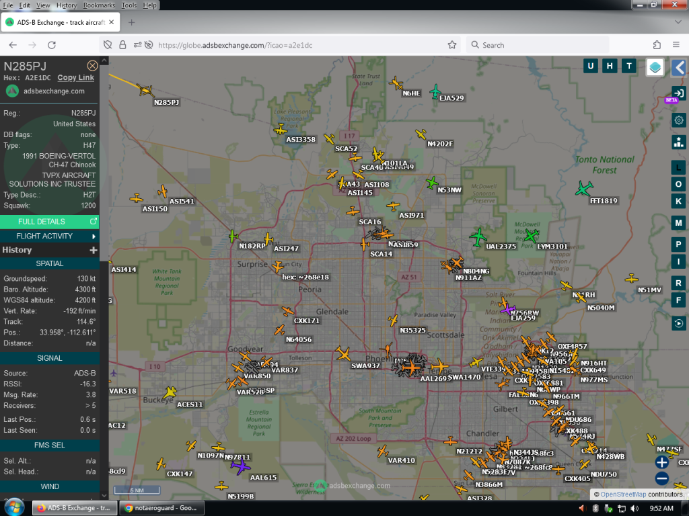Select the N53NW aircraft icon
689x516 pixels.
(432, 183)
